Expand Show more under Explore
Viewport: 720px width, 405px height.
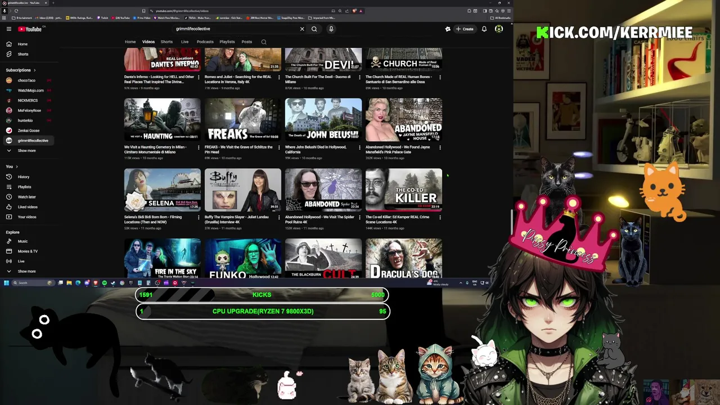[29, 271]
